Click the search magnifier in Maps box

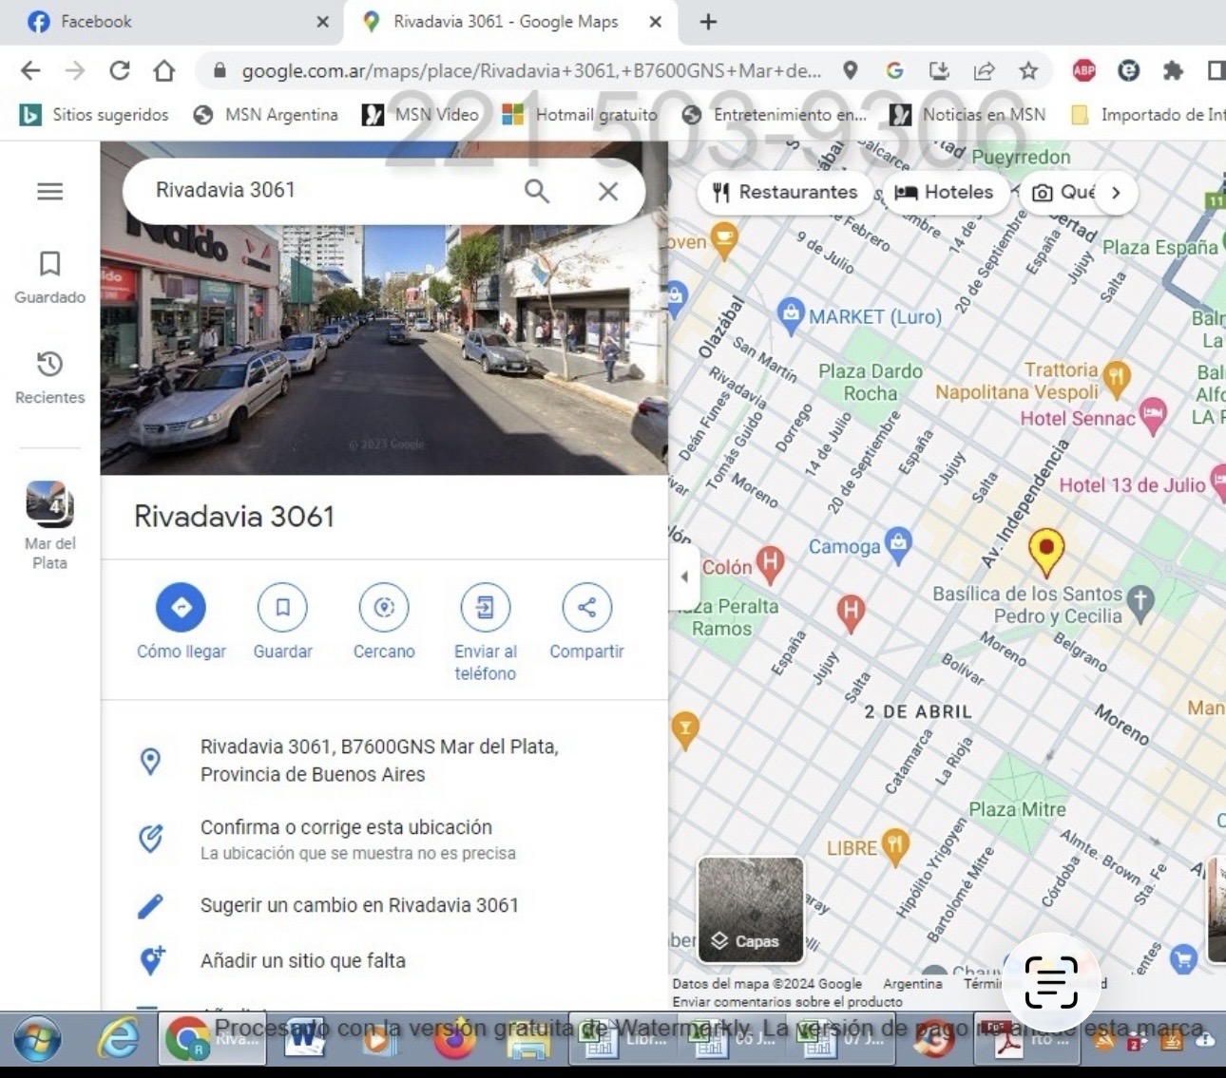click(x=537, y=191)
